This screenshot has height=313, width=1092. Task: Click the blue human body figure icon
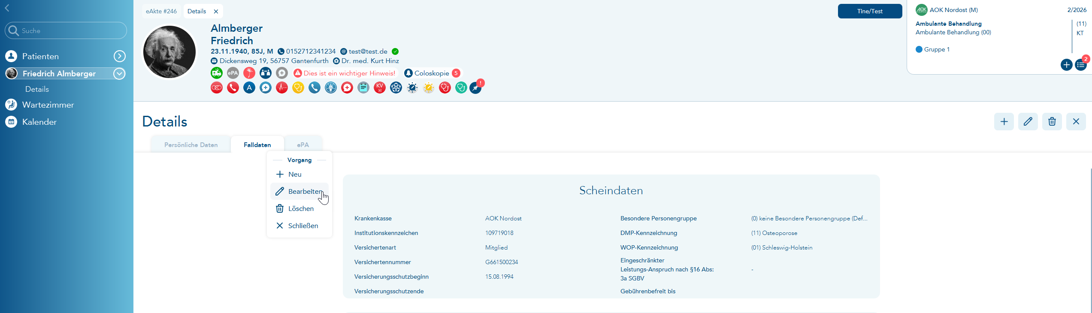click(331, 87)
